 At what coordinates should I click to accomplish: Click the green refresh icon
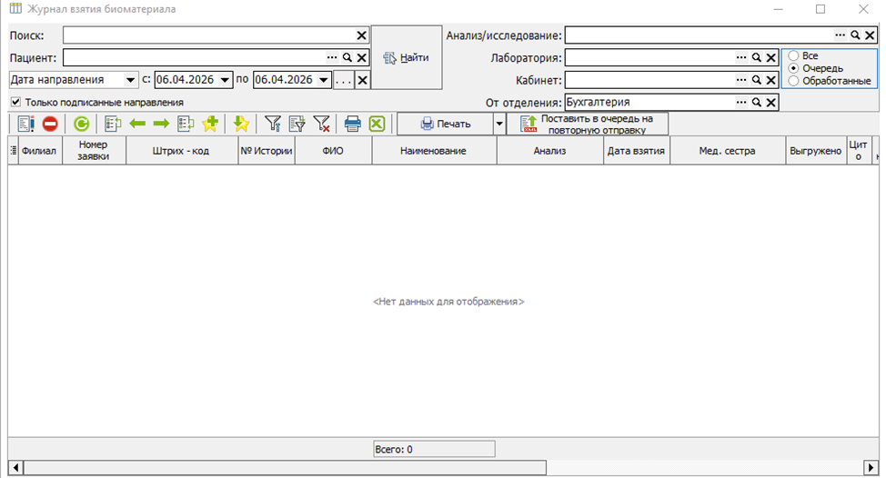tap(82, 124)
